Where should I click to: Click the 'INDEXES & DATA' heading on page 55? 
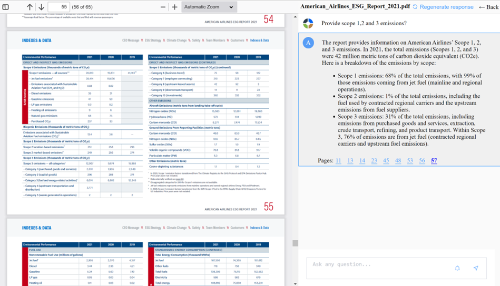tap(37, 40)
